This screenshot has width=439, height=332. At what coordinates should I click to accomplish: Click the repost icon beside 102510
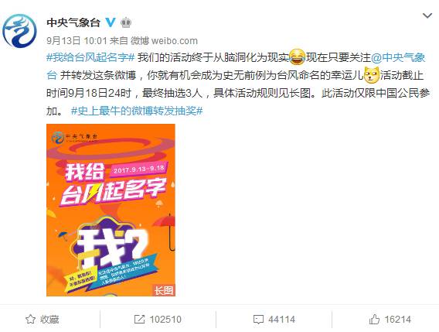pos(139,319)
